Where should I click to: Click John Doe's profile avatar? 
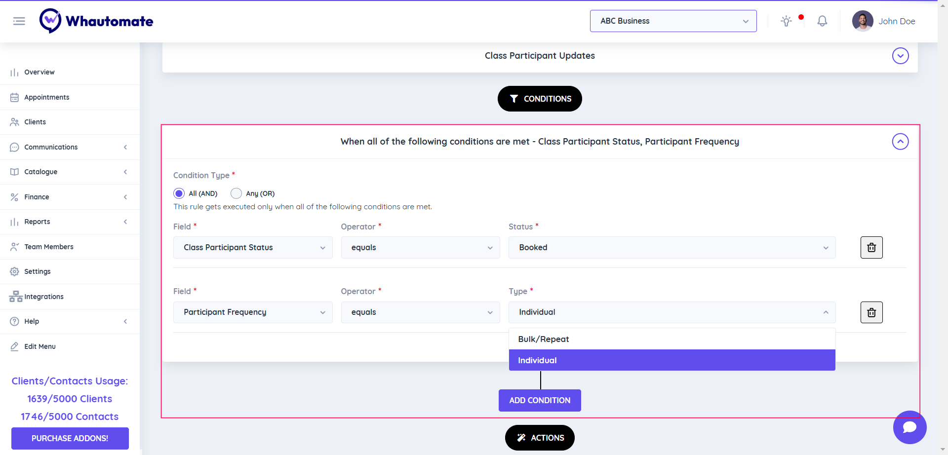click(862, 21)
